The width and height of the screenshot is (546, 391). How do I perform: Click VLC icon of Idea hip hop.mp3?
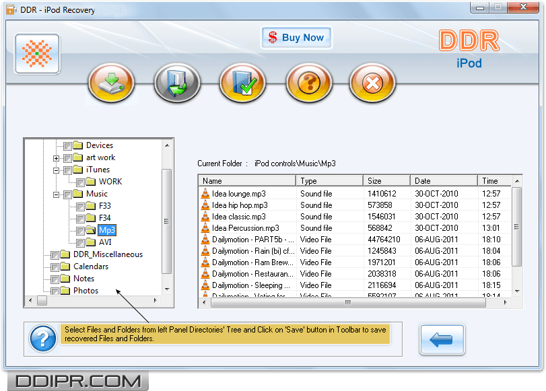(205, 205)
